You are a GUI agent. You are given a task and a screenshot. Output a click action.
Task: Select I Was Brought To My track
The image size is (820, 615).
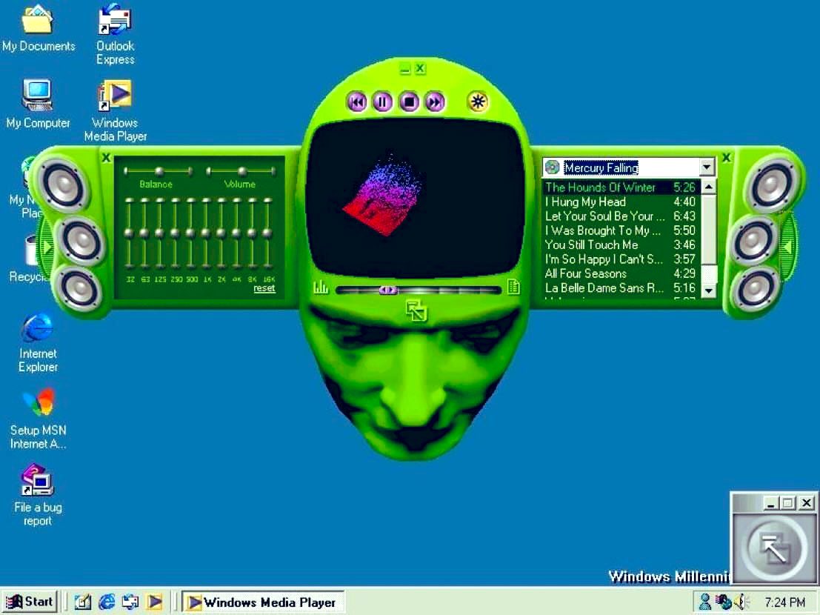[x=620, y=230]
